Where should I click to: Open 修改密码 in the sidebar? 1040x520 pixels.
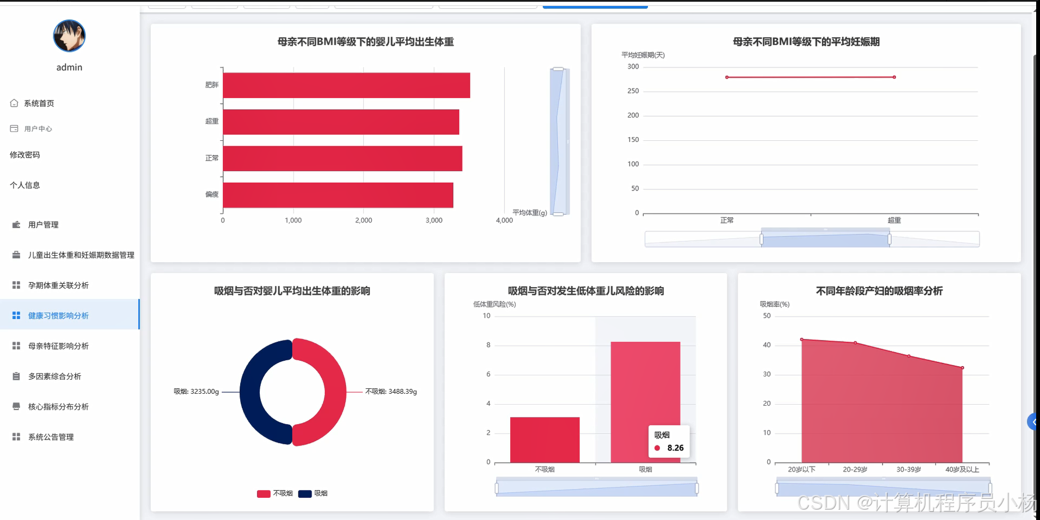tap(25, 154)
